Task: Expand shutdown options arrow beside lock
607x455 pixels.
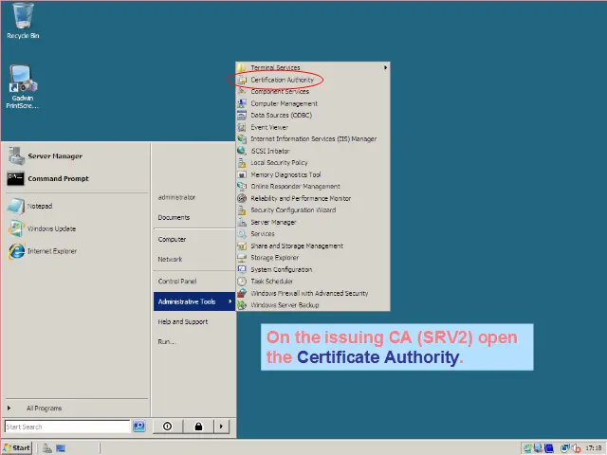Action: point(221,427)
